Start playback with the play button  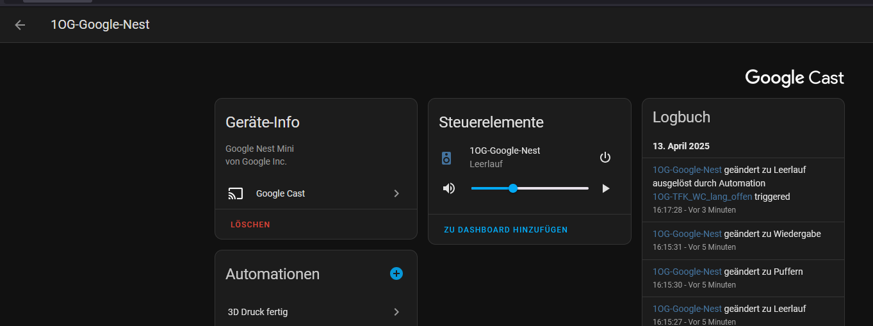point(605,188)
